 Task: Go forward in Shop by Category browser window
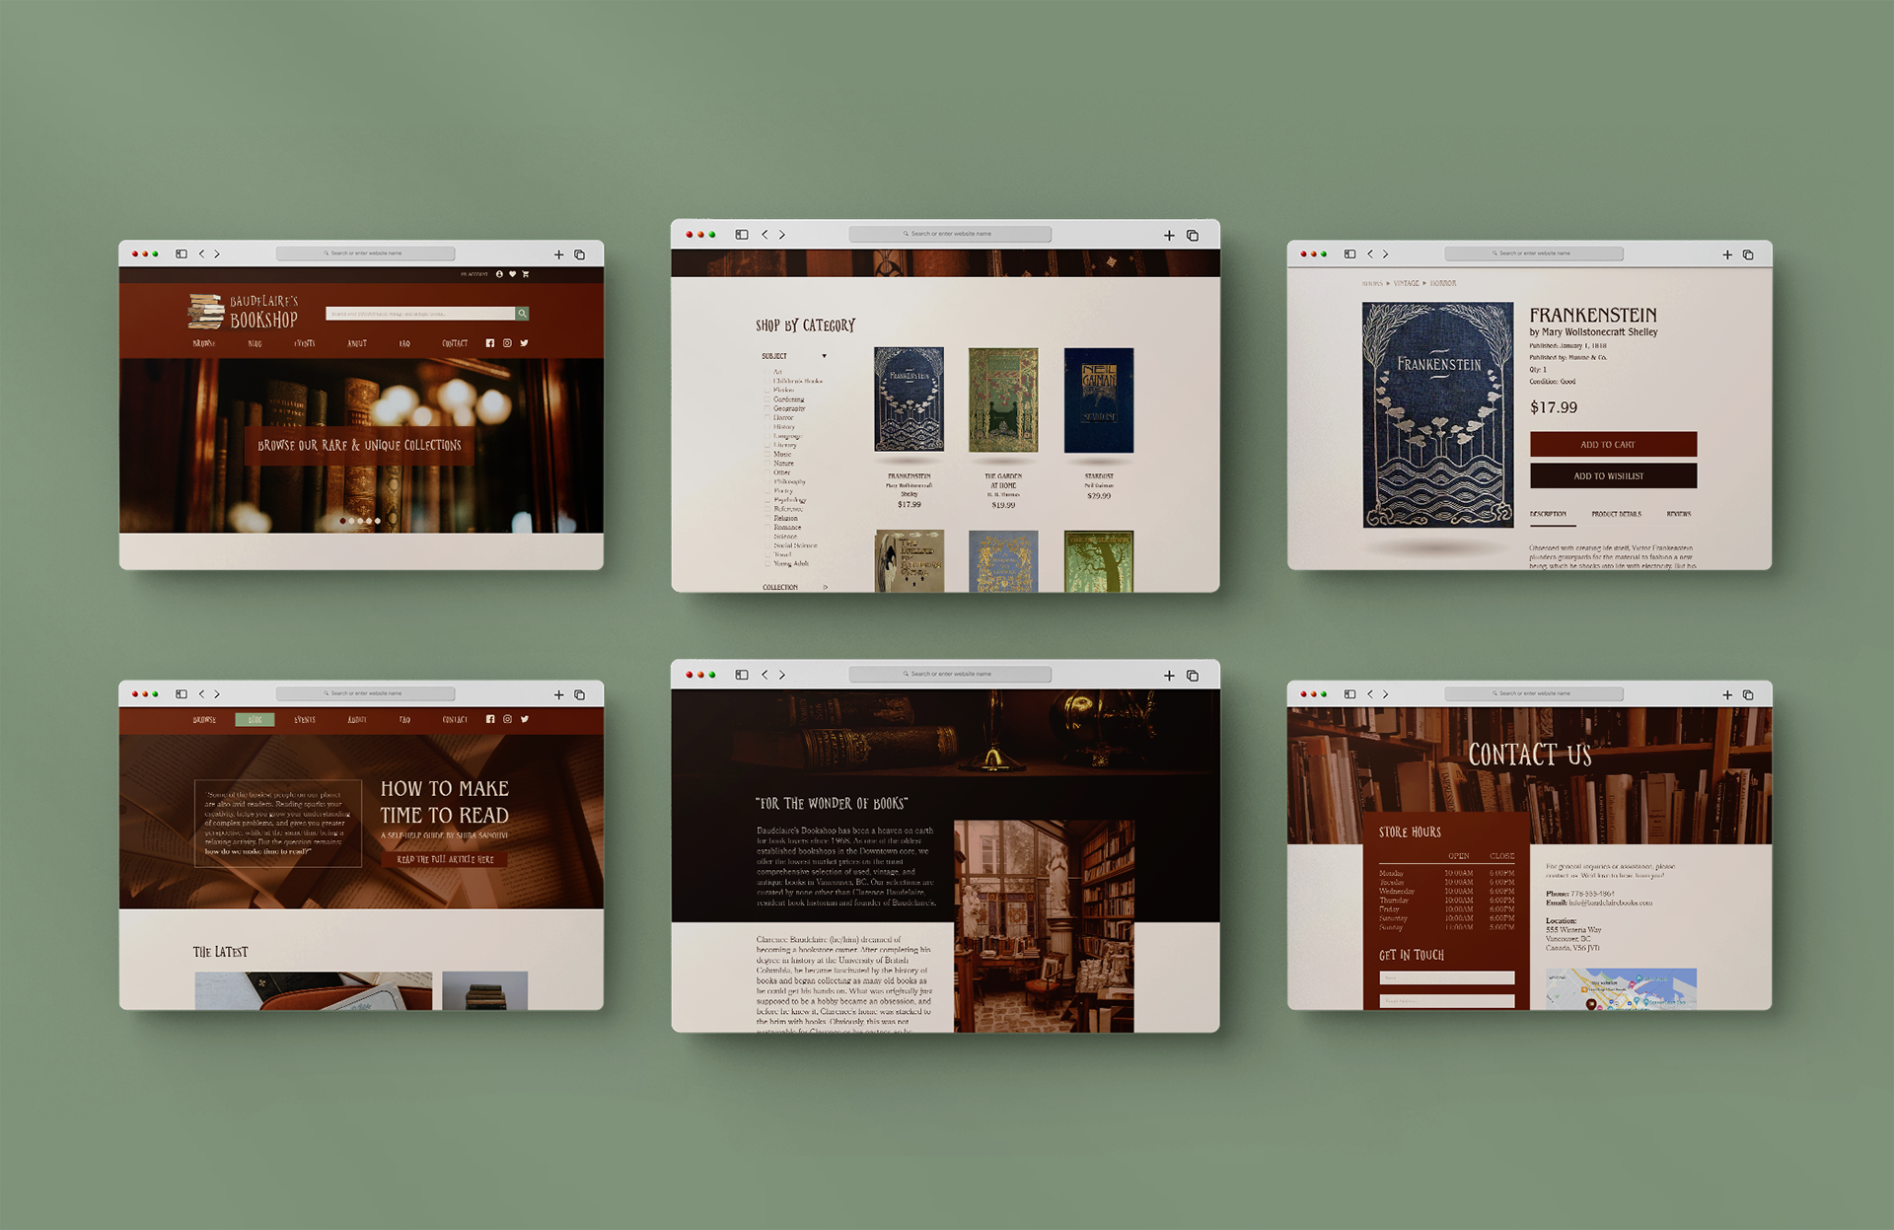pos(782,235)
